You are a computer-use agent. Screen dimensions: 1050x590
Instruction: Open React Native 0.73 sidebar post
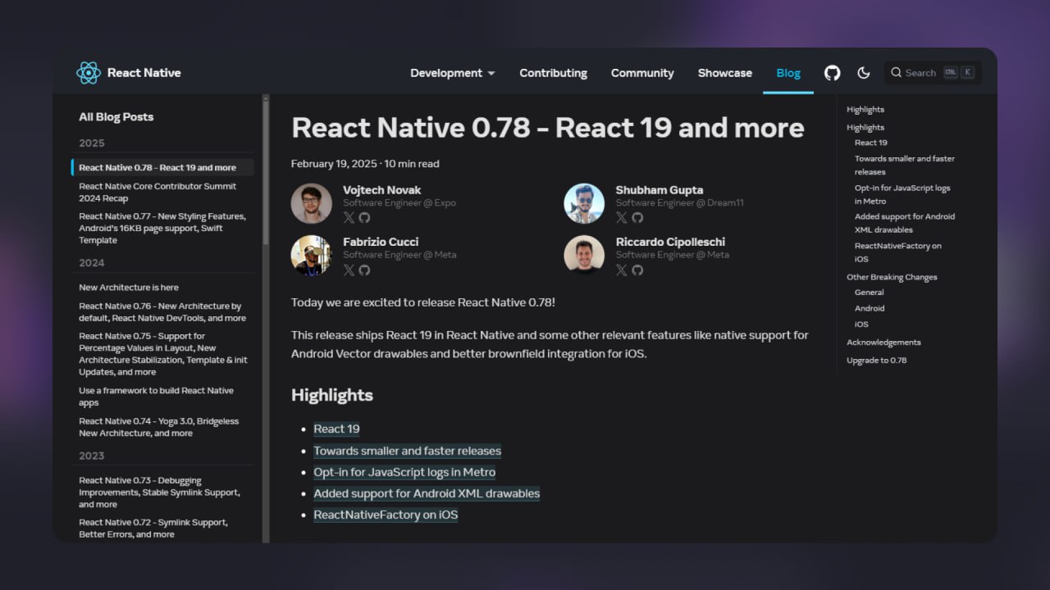pos(159,492)
